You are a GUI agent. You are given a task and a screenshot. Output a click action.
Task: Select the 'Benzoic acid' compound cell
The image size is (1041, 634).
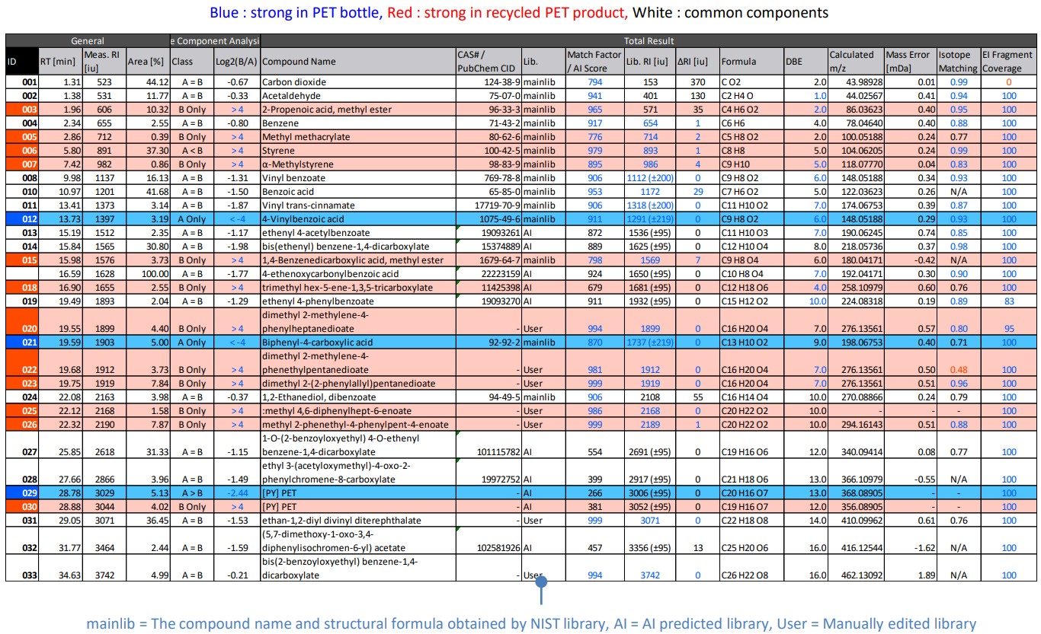357,191
